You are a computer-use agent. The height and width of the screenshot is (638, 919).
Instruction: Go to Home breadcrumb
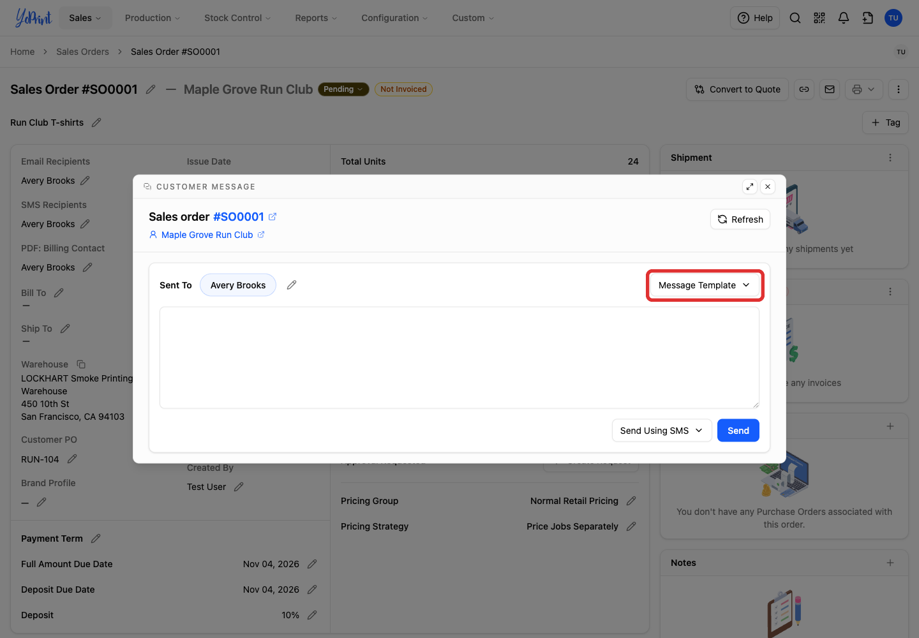click(x=22, y=52)
